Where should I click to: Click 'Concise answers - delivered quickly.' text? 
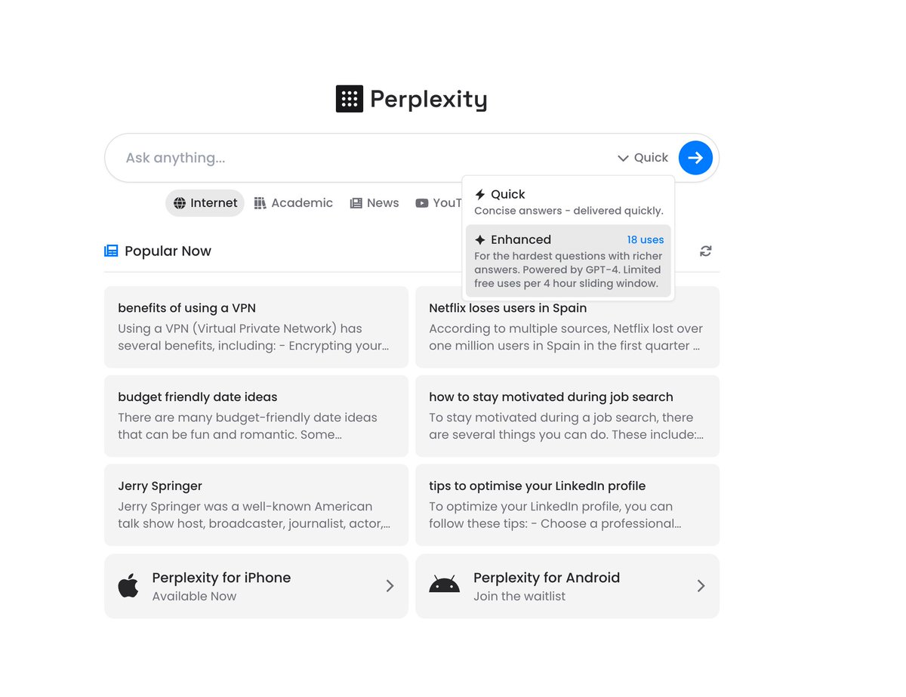coord(569,211)
